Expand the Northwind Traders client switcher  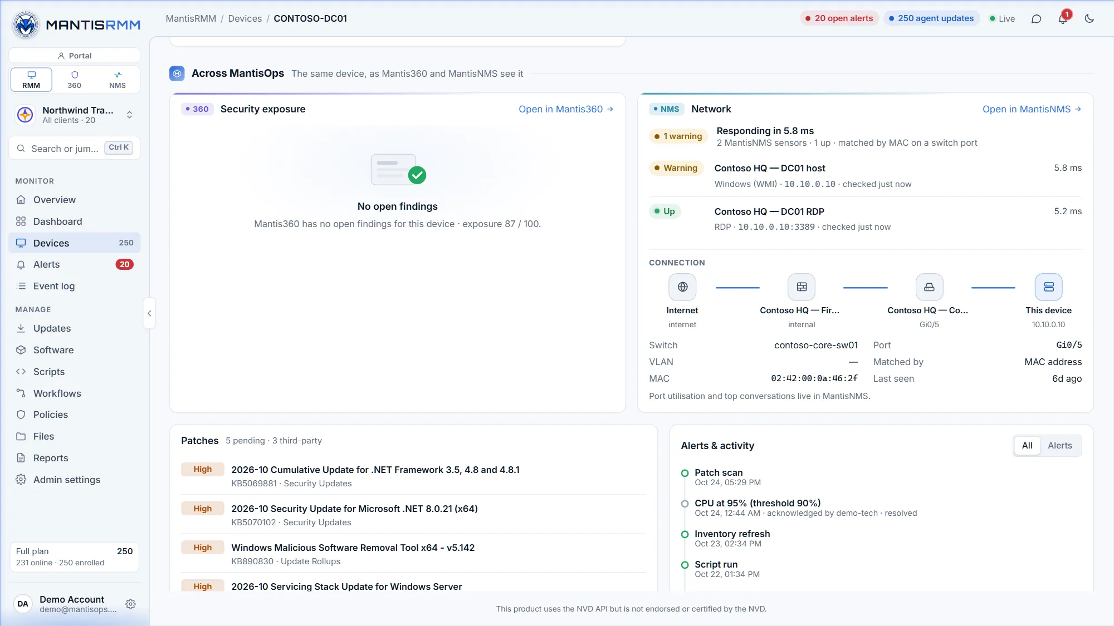pyautogui.click(x=75, y=115)
